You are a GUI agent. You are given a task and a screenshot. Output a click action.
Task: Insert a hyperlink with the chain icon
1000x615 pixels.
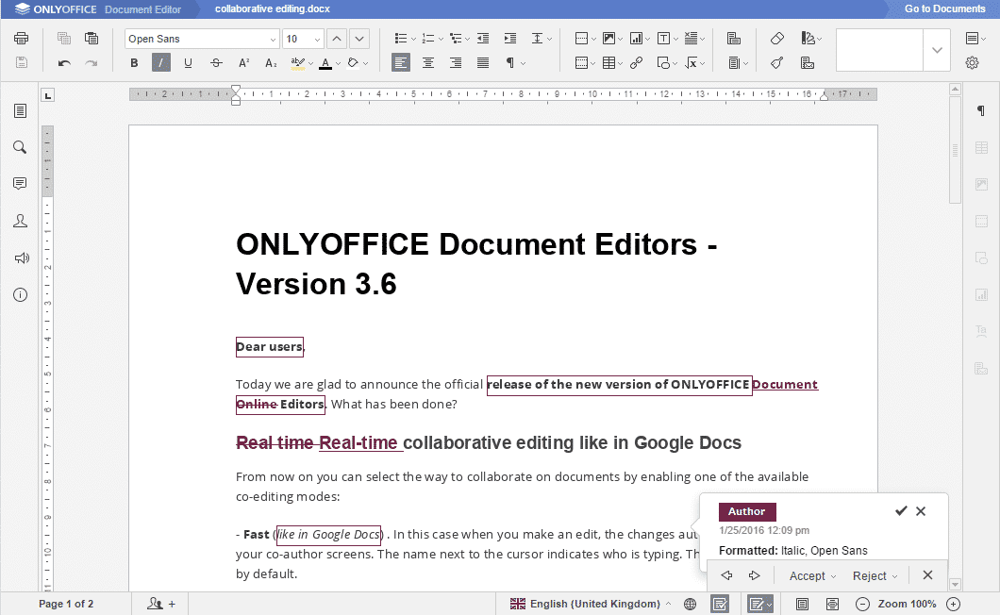pos(635,63)
